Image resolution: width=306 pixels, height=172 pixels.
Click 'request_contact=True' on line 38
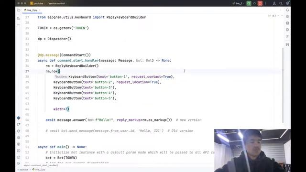point(151,76)
